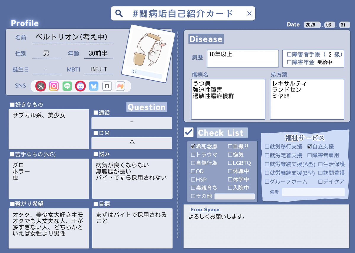The height and width of the screenshot is (253, 355).
Task: Select the Check List header
Action: pos(222,133)
